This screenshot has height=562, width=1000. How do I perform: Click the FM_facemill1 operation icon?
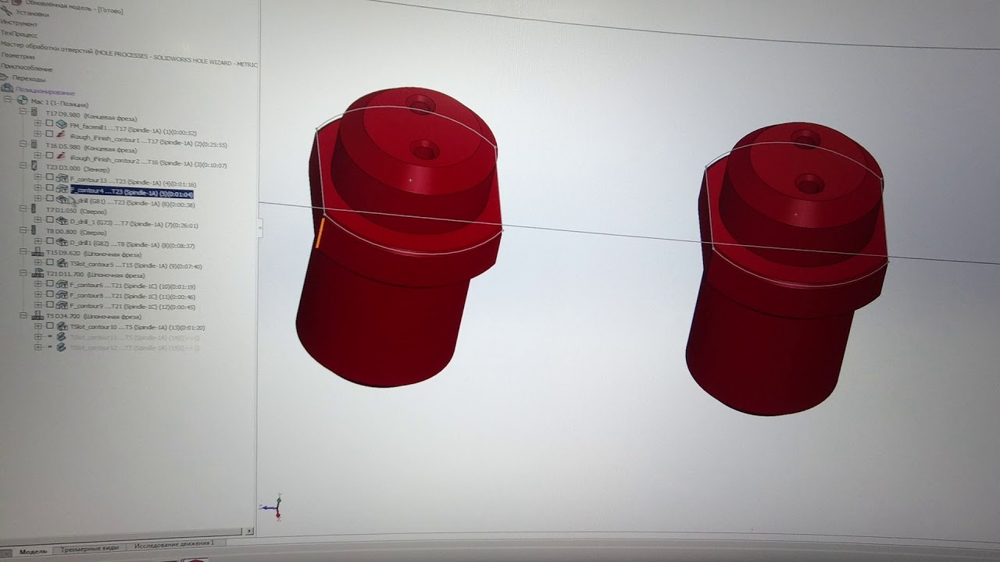click(61, 125)
